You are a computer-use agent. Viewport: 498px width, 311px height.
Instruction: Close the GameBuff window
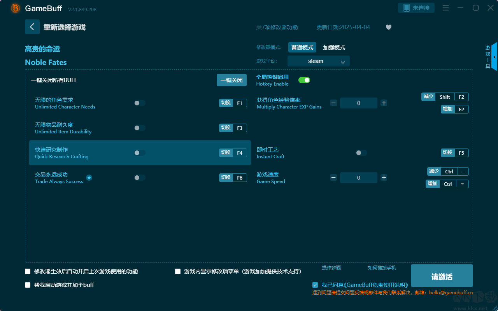click(491, 8)
